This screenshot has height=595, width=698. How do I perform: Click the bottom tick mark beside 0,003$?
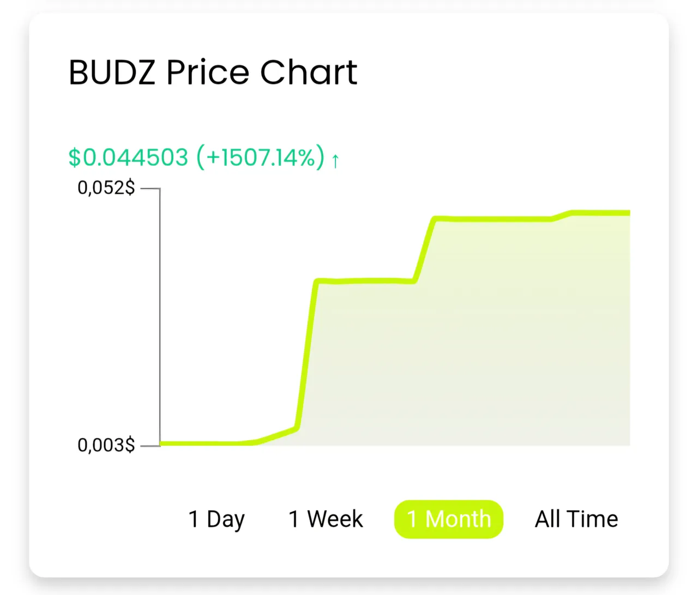point(150,446)
